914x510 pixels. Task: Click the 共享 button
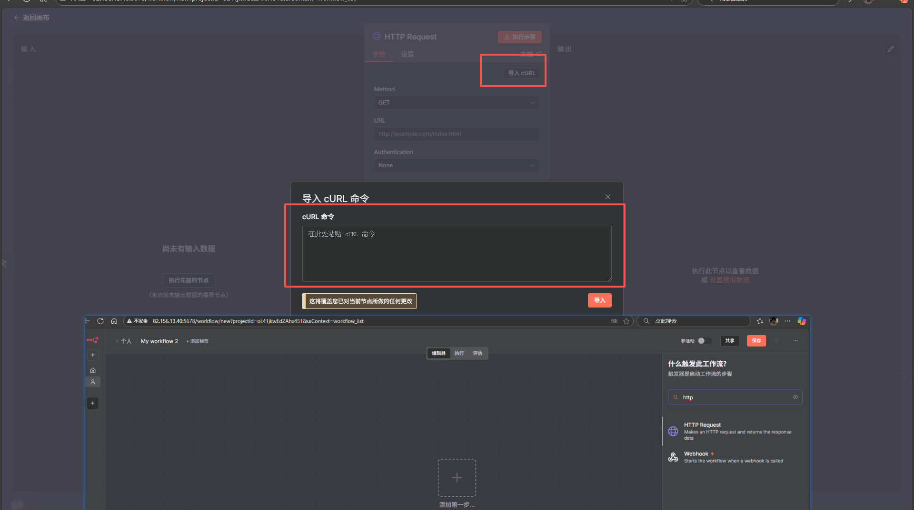point(730,341)
